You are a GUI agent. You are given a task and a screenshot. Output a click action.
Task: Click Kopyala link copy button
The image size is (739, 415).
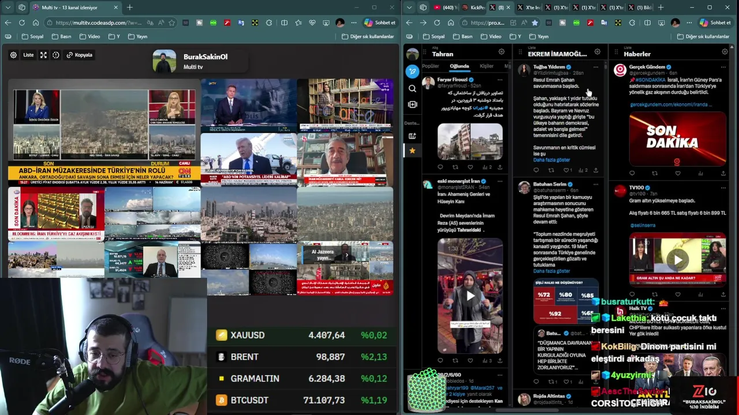coord(79,55)
